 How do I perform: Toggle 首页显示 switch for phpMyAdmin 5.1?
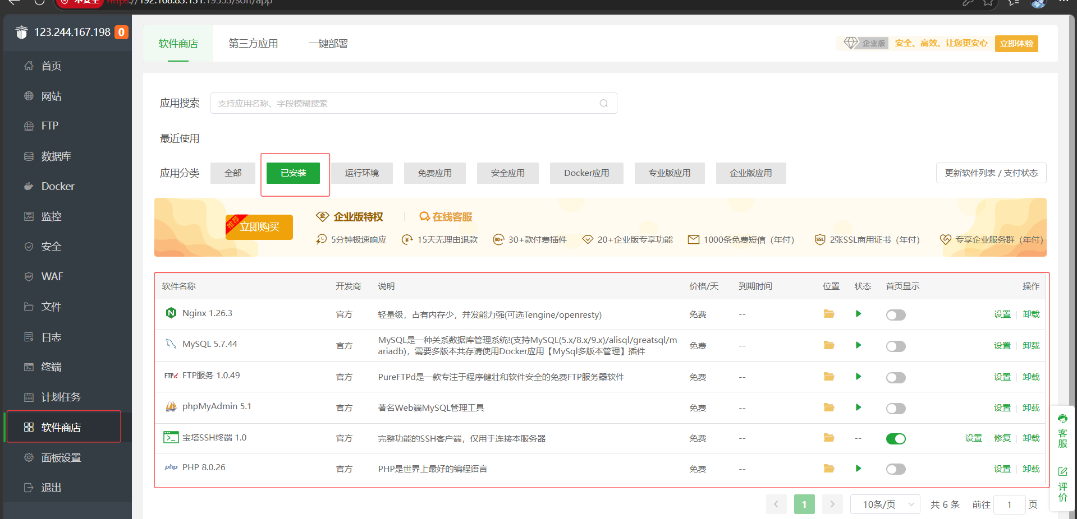896,409
